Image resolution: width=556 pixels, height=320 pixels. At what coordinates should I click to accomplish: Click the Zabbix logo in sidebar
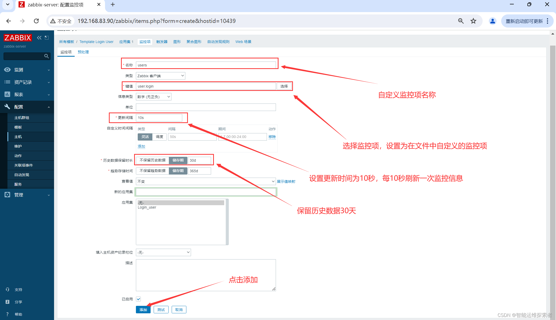click(18, 38)
